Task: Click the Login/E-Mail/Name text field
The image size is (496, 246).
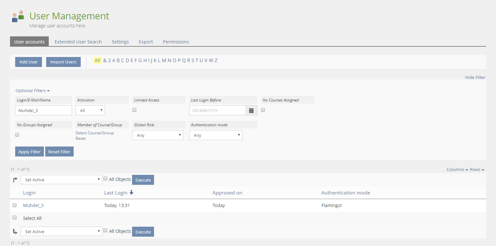Action: click(43, 110)
